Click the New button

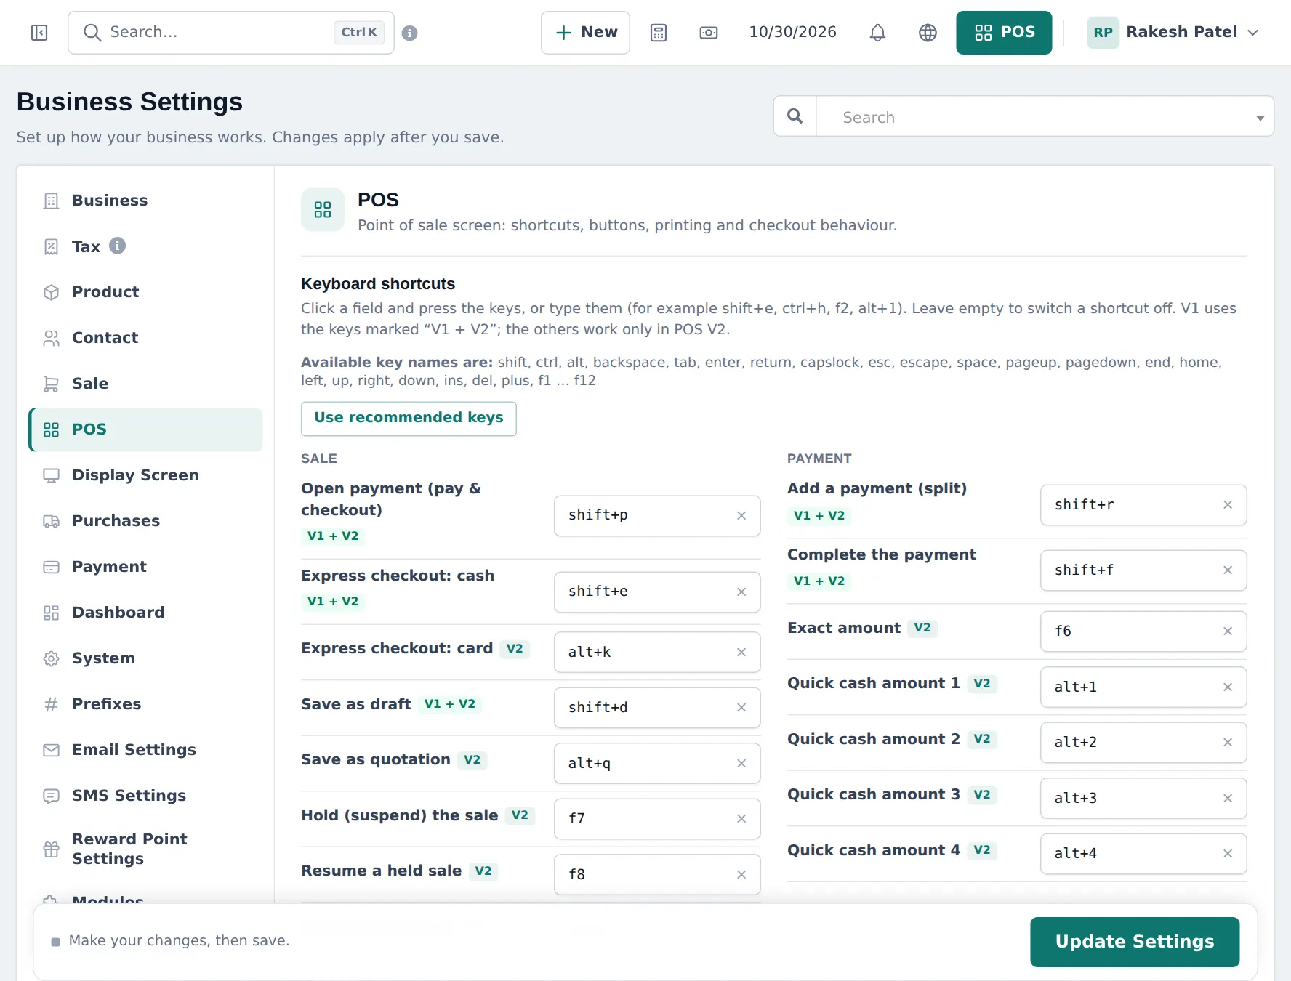pos(585,33)
